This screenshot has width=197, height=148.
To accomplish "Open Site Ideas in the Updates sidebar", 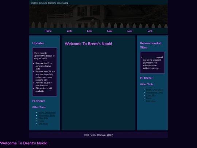I will pos(43,124).
